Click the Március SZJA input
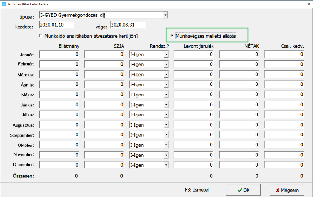This screenshot has width=313, height=197. click(104, 75)
